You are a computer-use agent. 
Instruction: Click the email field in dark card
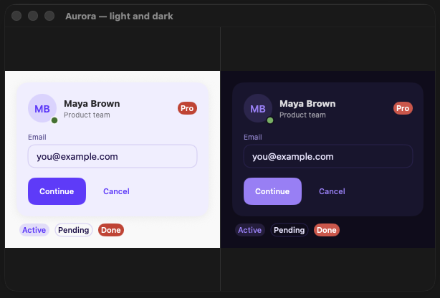pos(328,156)
